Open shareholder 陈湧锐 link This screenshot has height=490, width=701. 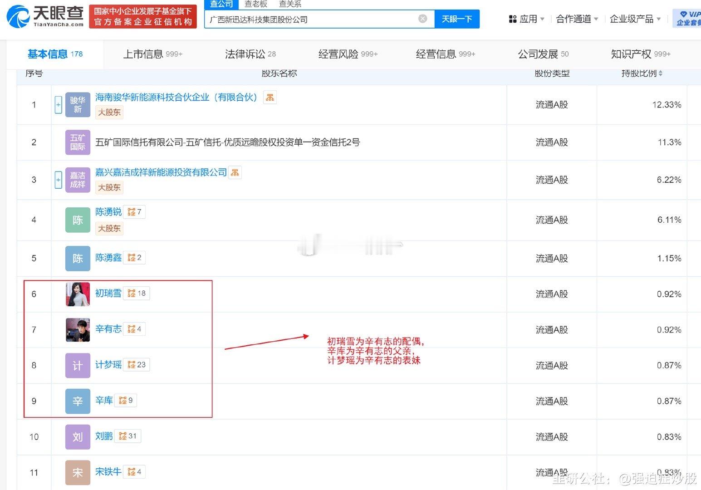coord(108,212)
